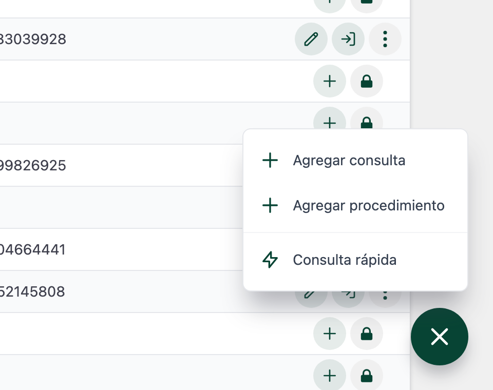Select Consulta rápida in the popup menu
The image size is (493, 390).
tap(355, 260)
